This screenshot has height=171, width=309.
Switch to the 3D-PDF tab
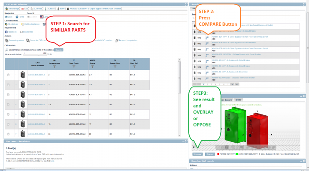(238, 100)
